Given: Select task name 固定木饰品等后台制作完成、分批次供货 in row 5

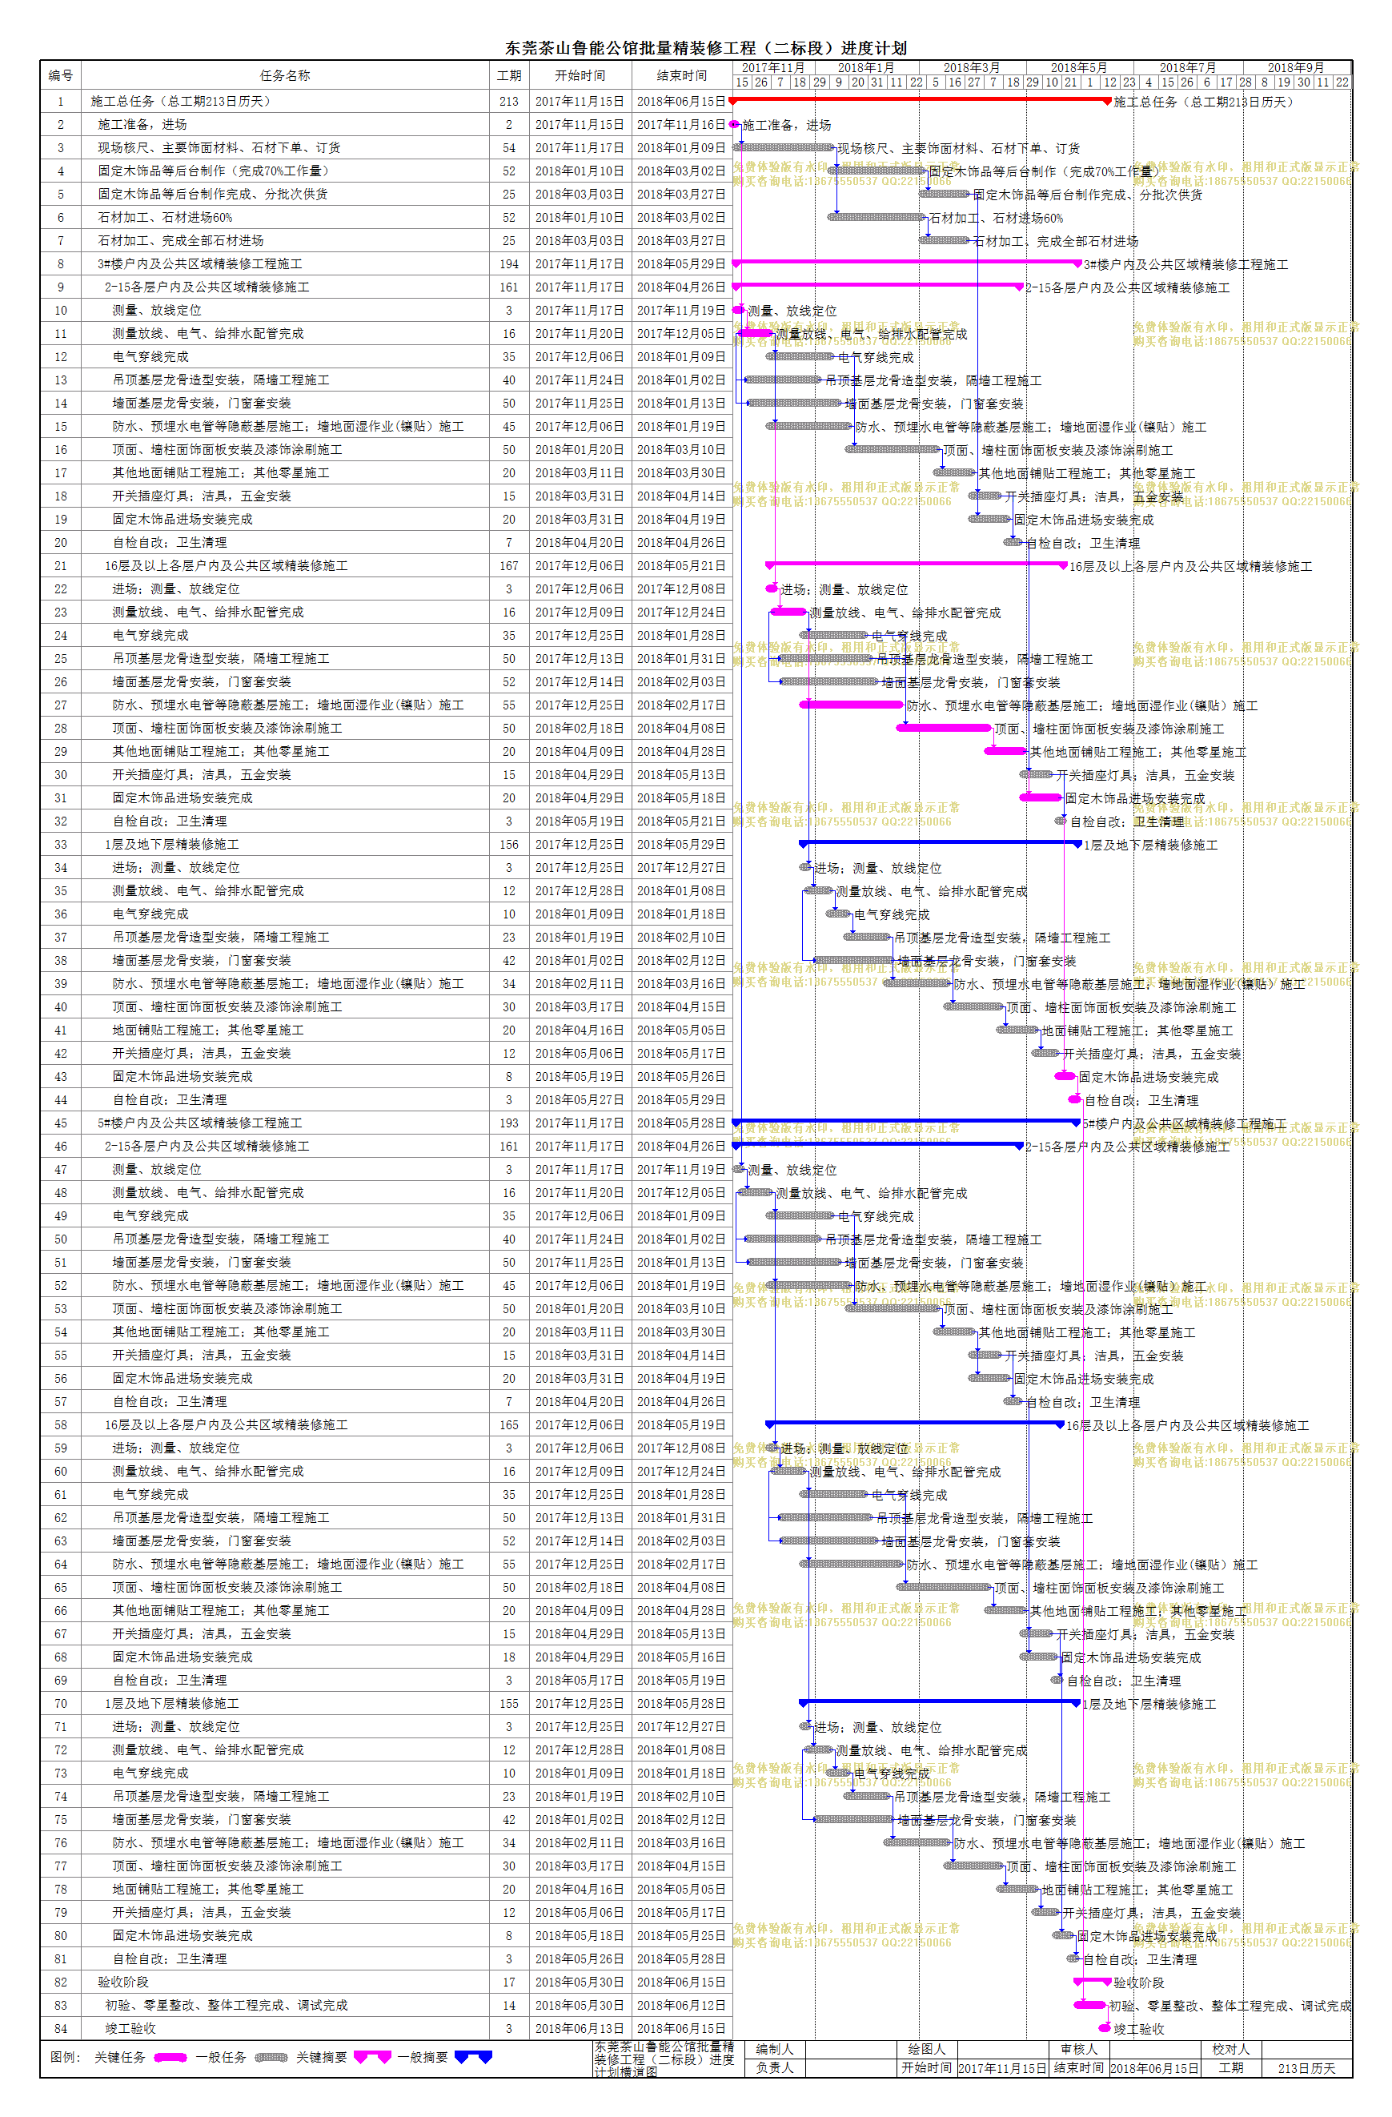Looking at the screenshot, I should [x=213, y=194].
